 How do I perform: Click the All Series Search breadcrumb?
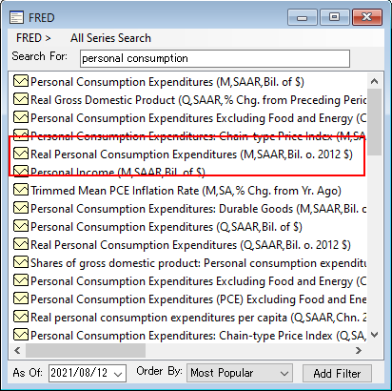pyautogui.click(x=110, y=38)
